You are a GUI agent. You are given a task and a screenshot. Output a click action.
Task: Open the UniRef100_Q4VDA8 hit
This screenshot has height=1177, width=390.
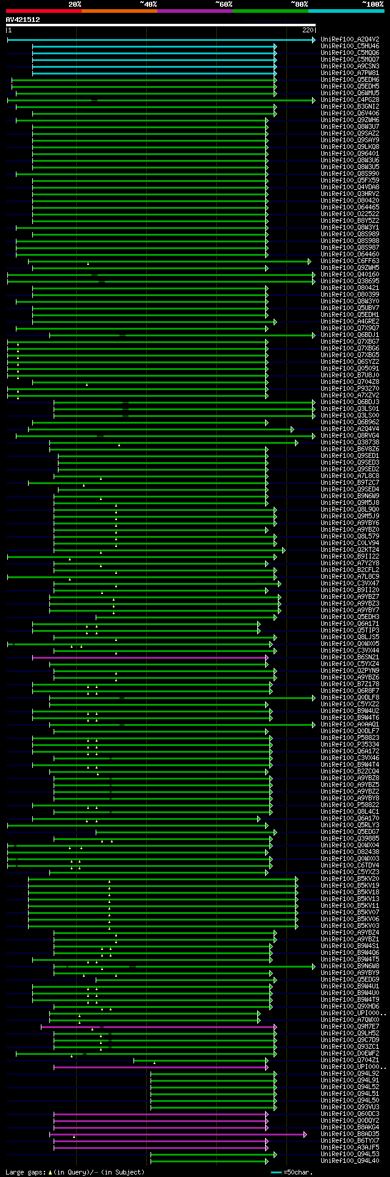point(350,187)
